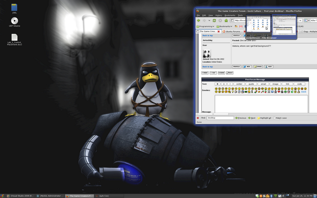The height and width of the screenshot is (198, 317).
Task: Click Firefox green Back arrow
Action: [x=198, y=20]
